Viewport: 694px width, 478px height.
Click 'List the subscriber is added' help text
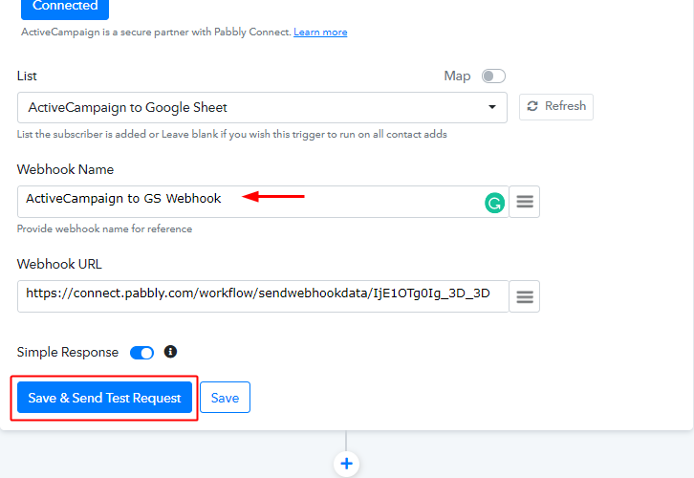pyautogui.click(x=232, y=134)
